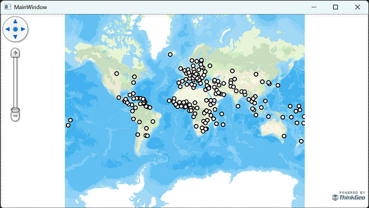Select the marker at the southern tip of India

click(238, 106)
